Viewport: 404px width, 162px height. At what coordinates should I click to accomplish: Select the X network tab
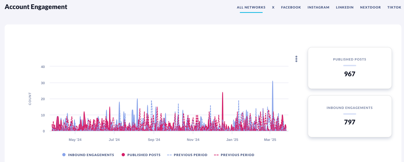click(273, 7)
